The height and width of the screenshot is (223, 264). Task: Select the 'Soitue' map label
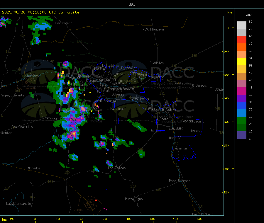[156, 131]
